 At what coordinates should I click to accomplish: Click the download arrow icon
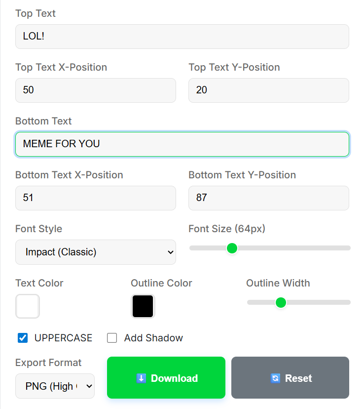click(x=141, y=378)
